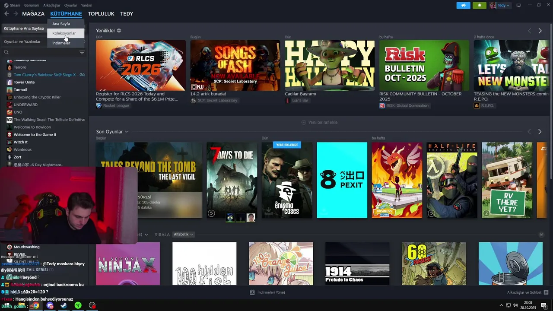Switch to the TOPLULUK tab
This screenshot has height=311, width=553.
101,14
